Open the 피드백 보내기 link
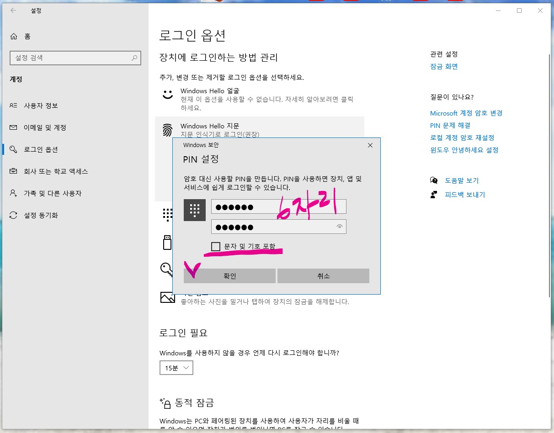Image resolution: width=554 pixels, height=433 pixels. click(x=465, y=195)
